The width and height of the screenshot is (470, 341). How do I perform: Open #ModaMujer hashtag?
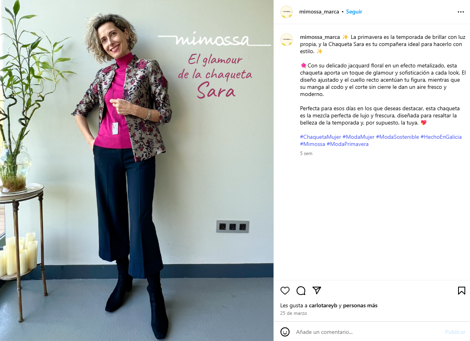pyautogui.click(x=358, y=137)
